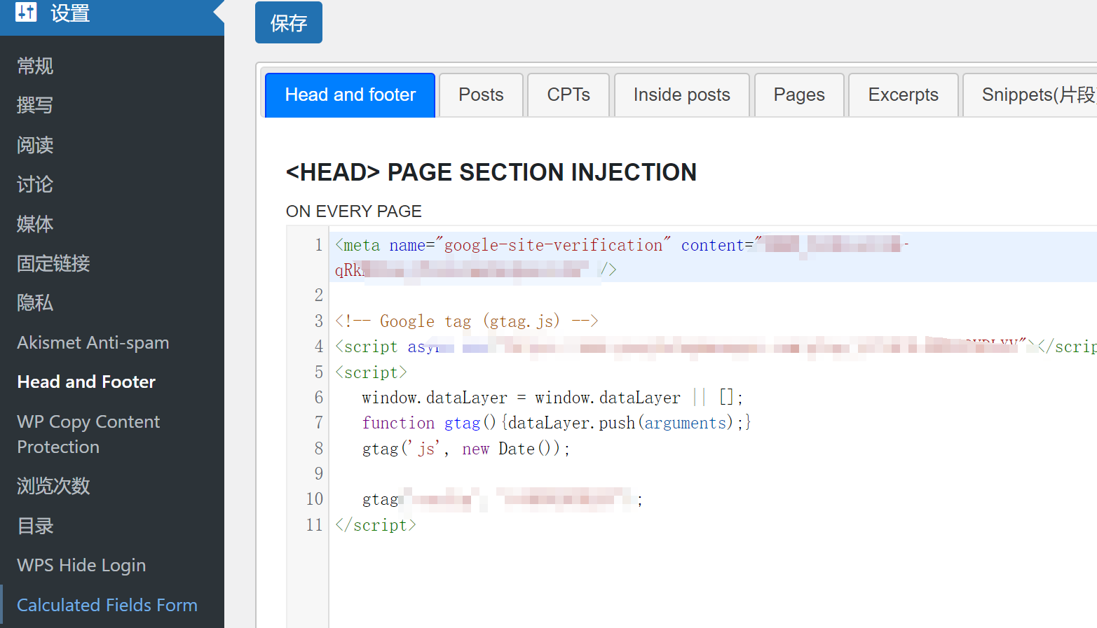This screenshot has height=628, width=1097.
Task: Click the Google tag comment line
Action: [466, 321]
